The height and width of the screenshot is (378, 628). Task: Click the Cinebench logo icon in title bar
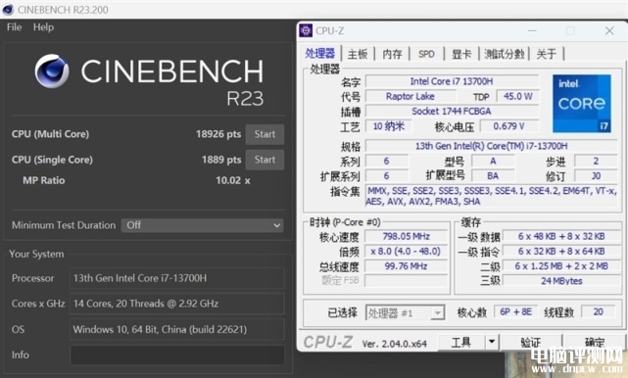tap(8, 9)
